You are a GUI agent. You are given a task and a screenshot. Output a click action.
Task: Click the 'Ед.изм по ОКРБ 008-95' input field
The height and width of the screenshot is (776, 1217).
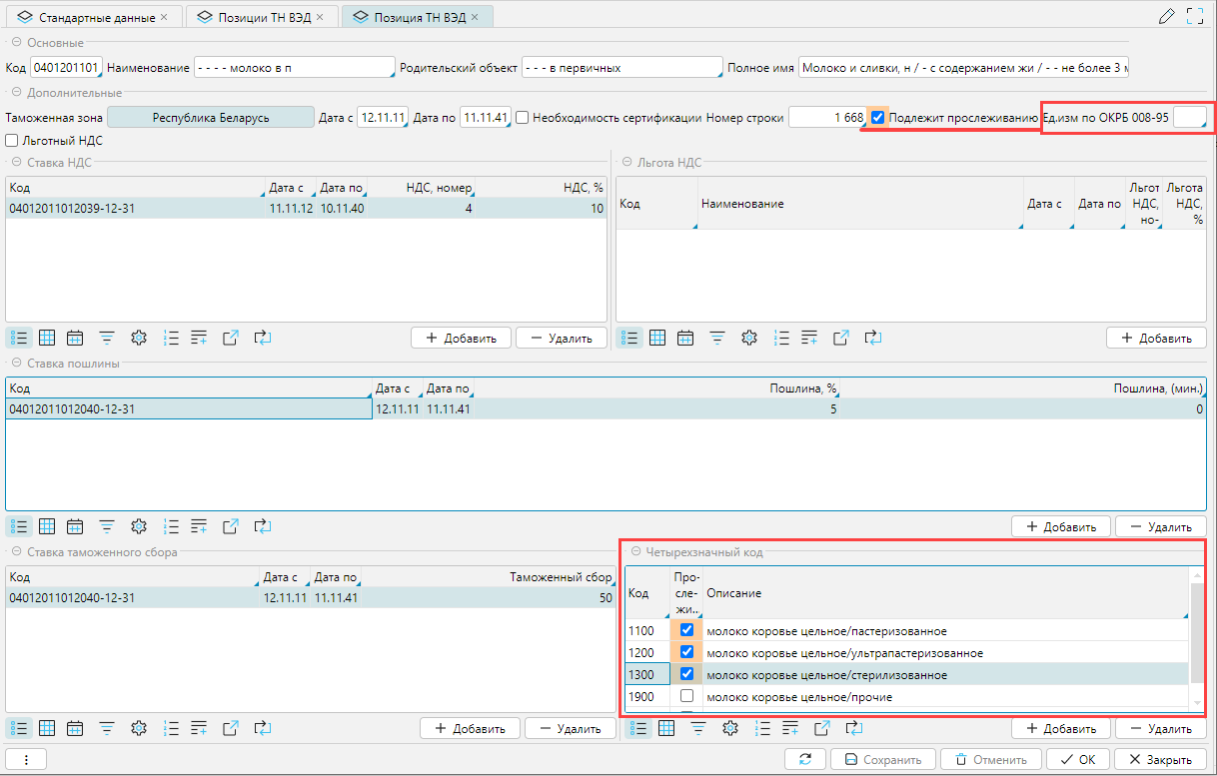(1188, 118)
